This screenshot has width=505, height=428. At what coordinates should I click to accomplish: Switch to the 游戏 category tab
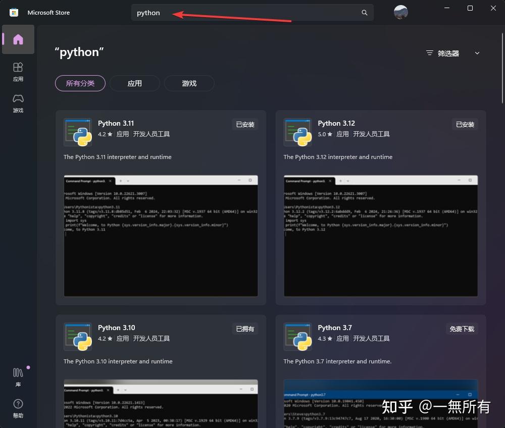tap(189, 83)
